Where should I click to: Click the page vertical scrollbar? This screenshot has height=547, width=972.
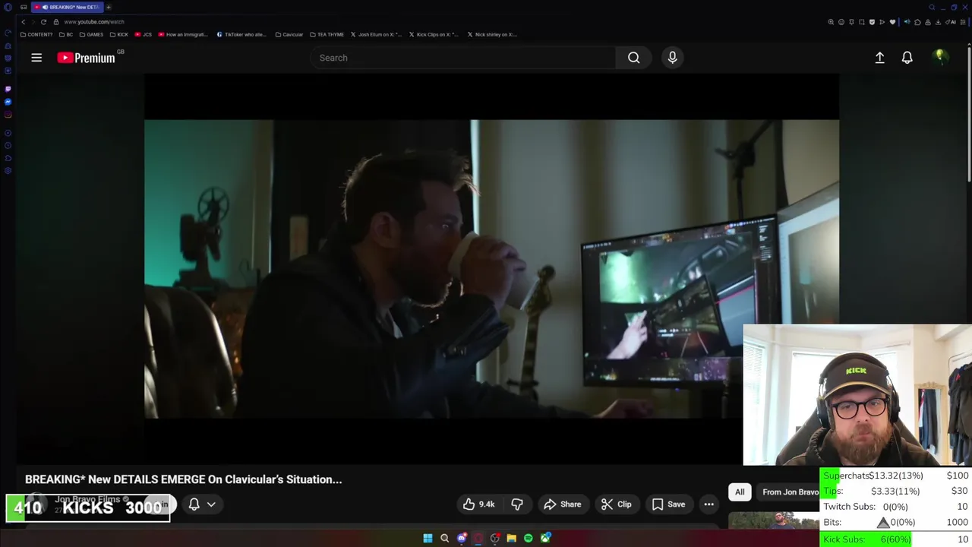pos(969,114)
